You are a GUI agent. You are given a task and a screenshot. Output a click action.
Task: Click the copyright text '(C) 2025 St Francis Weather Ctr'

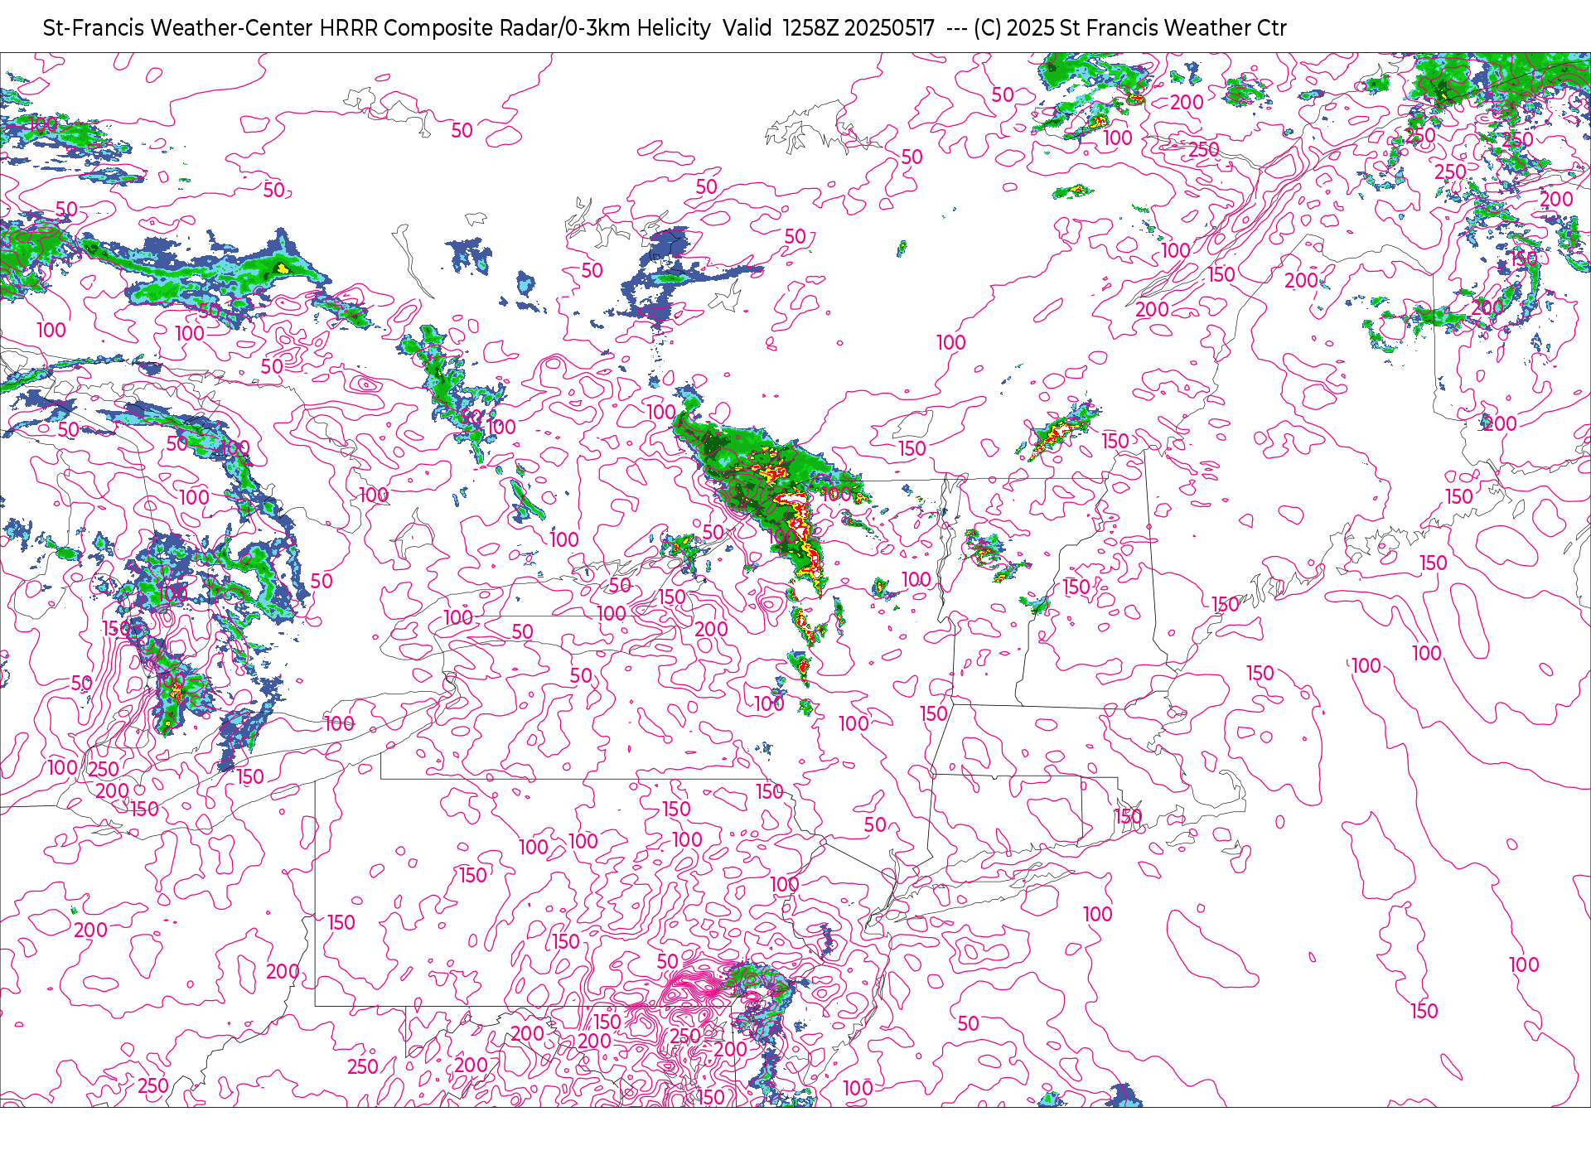1130,28
